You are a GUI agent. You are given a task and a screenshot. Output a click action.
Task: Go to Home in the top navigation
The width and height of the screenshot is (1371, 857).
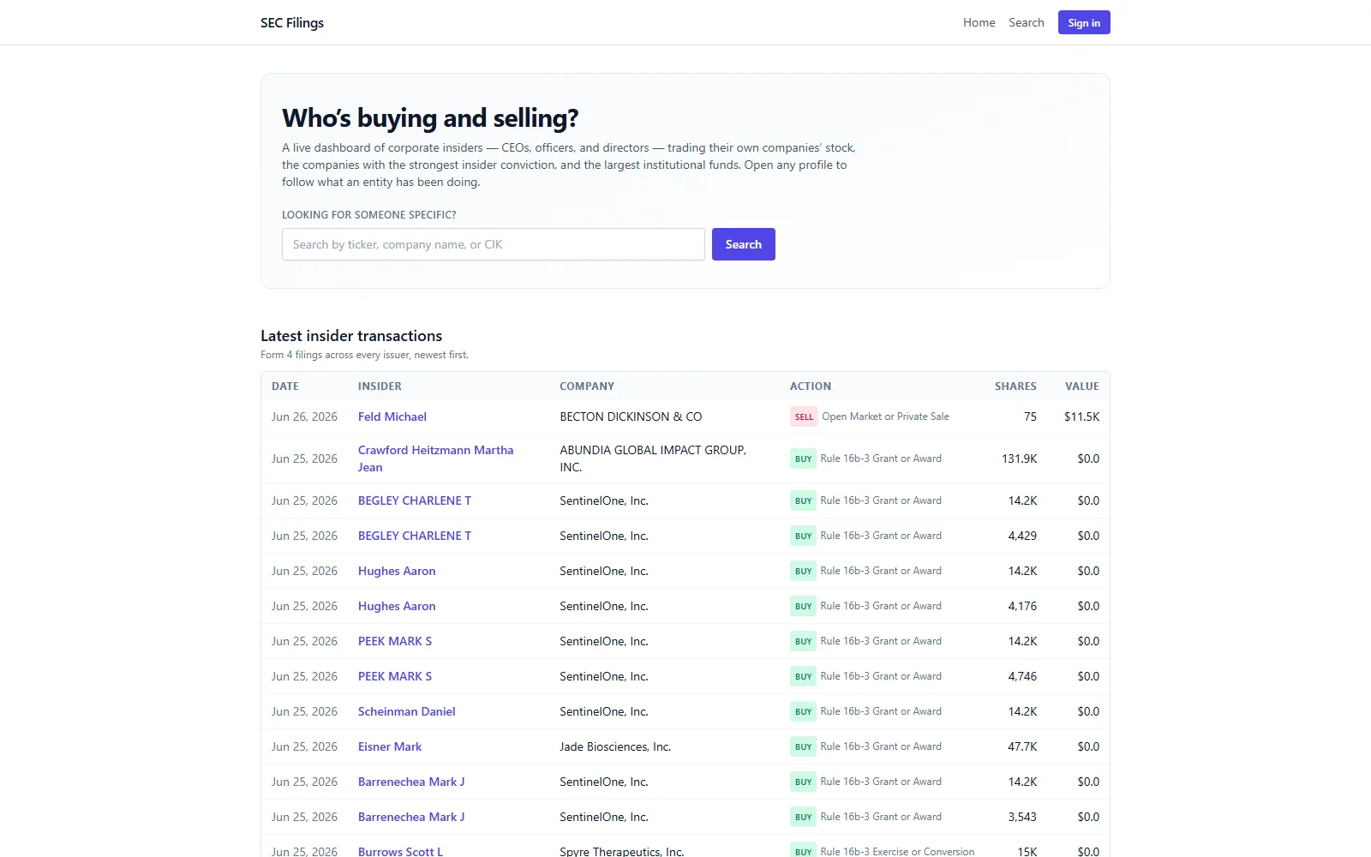(x=979, y=23)
